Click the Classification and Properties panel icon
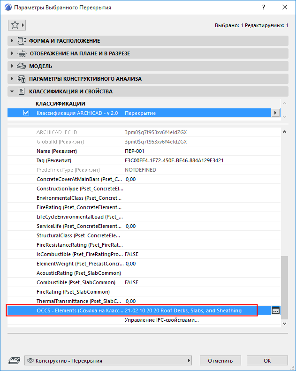Screen dimensions: 296x371 22,91
